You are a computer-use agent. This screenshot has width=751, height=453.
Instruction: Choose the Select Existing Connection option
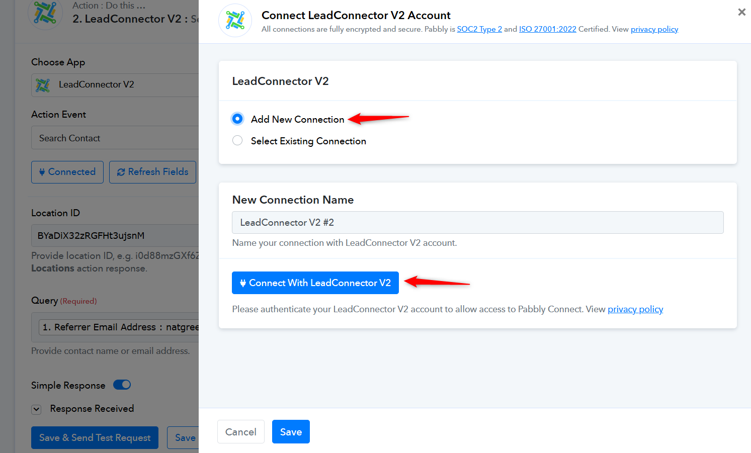click(x=237, y=141)
